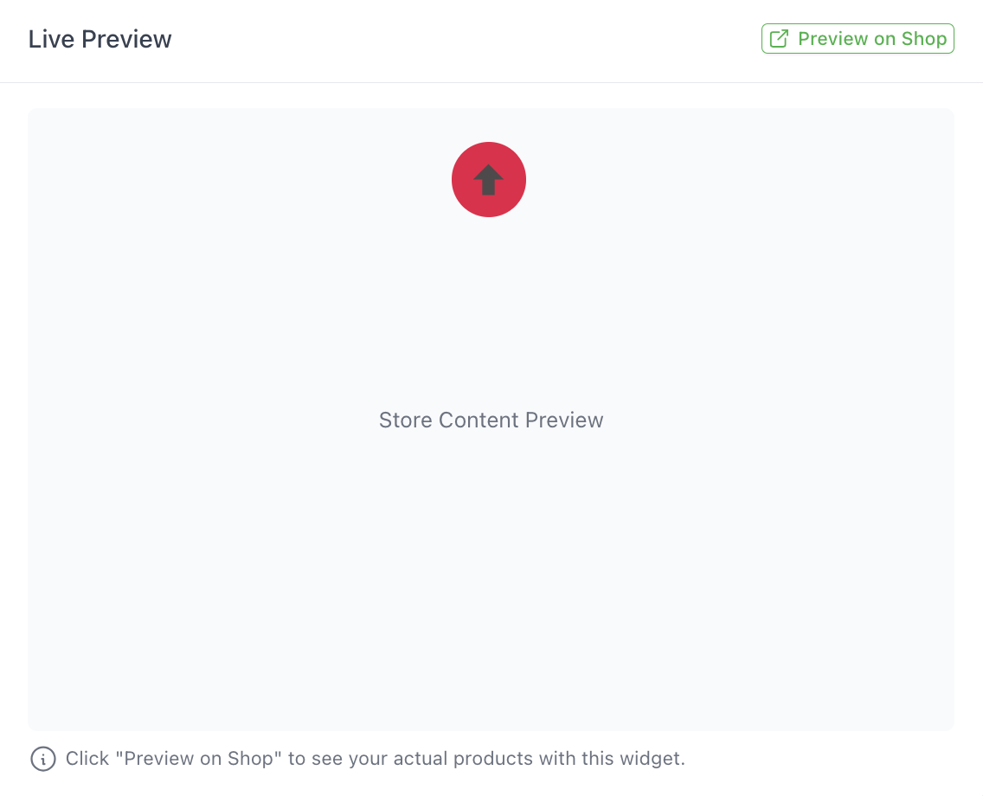This screenshot has height=796, width=983.
Task: Open the shop preview via green outlined button
Action: click(x=858, y=39)
